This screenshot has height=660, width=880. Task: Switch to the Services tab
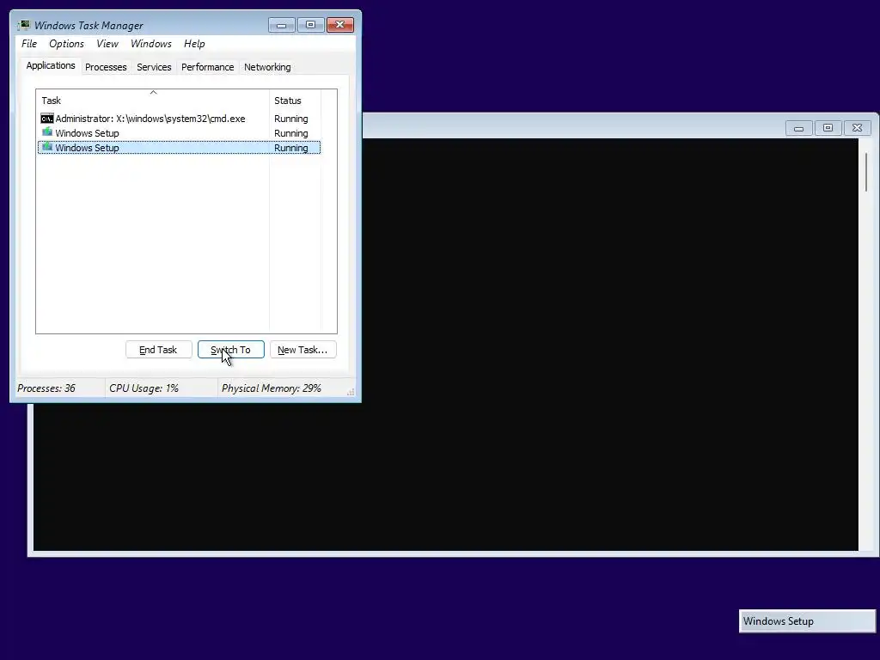pyautogui.click(x=154, y=67)
